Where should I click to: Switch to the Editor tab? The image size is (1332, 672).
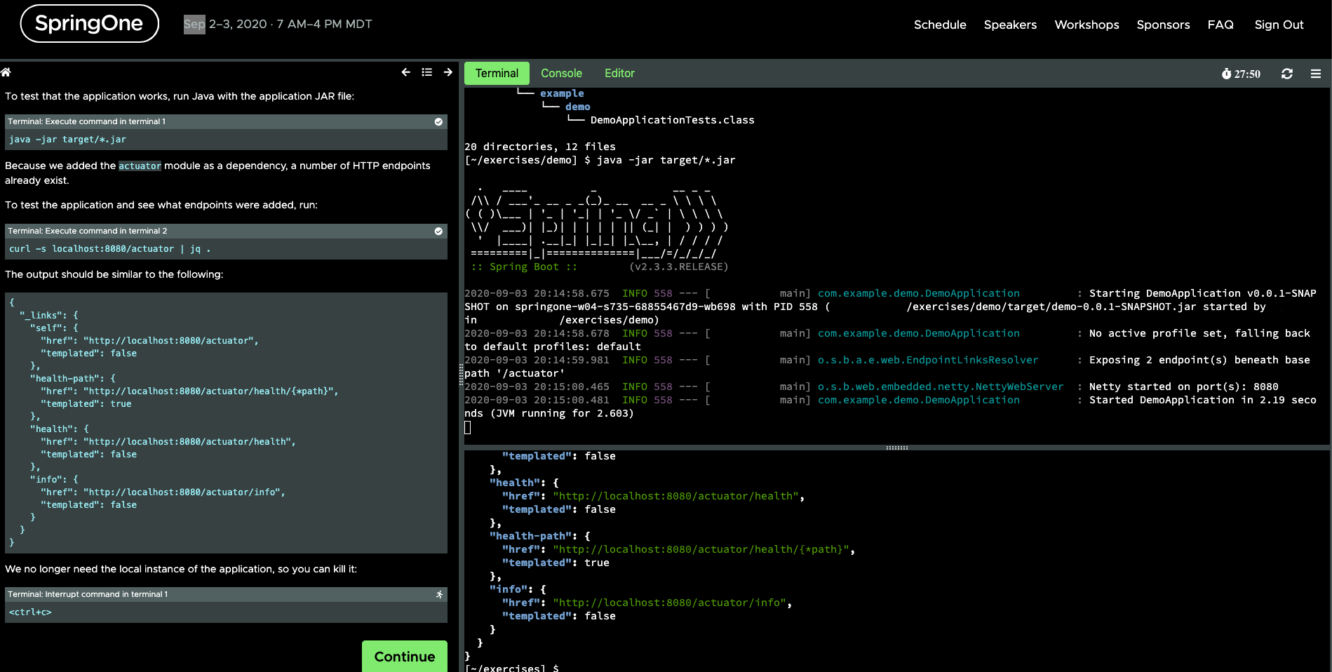click(x=619, y=73)
